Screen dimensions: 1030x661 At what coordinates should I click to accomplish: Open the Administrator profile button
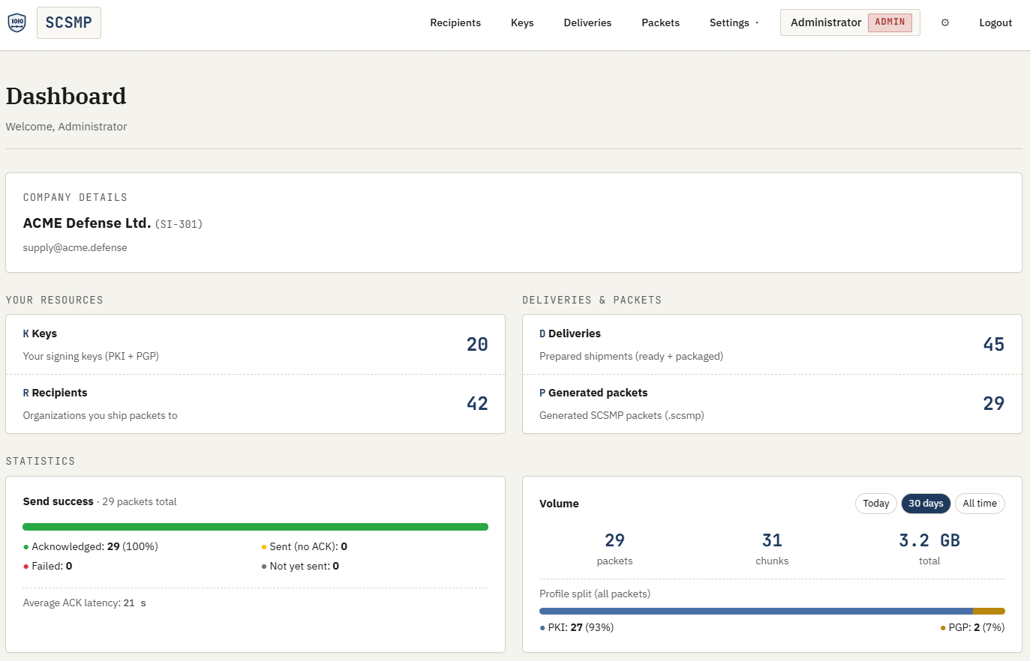(850, 22)
